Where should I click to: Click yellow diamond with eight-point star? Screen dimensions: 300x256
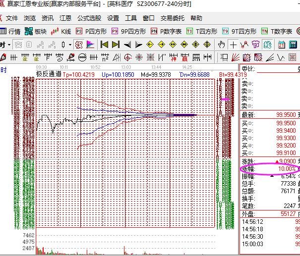coord(195,45)
